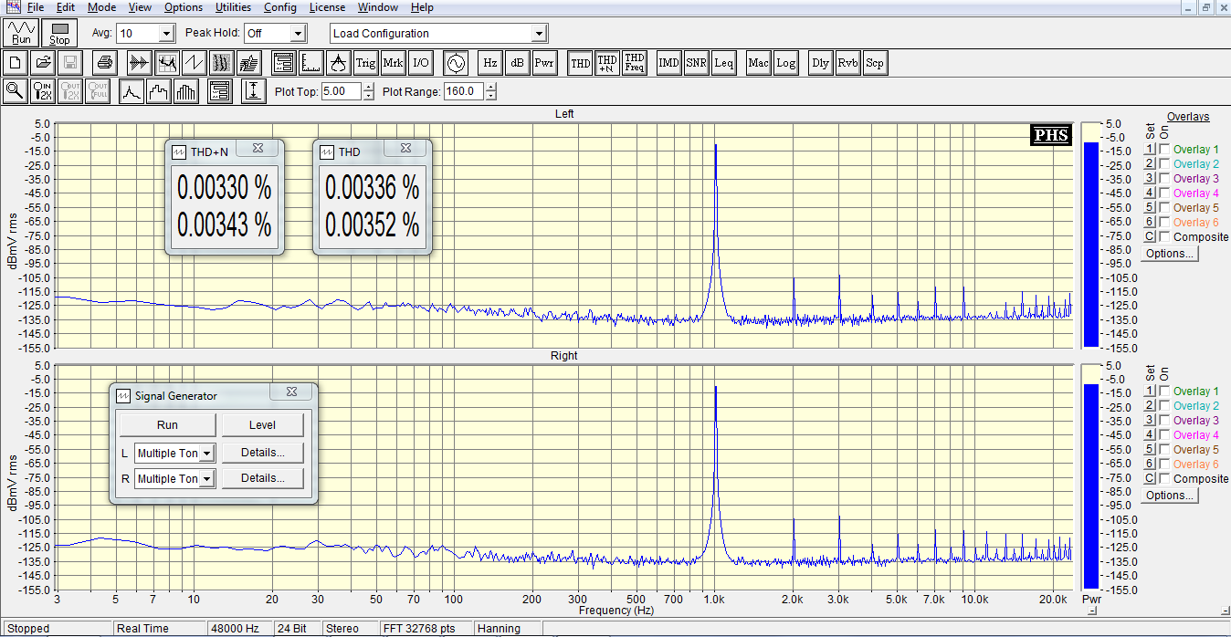Viewport: 1231px width, 637px height.
Task: Click the IMD measurement toolbar button
Action: point(668,63)
